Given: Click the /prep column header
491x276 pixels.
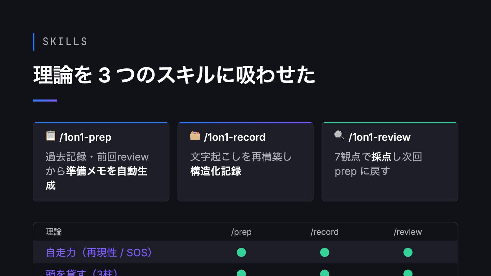Looking at the screenshot, I should (x=241, y=232).
